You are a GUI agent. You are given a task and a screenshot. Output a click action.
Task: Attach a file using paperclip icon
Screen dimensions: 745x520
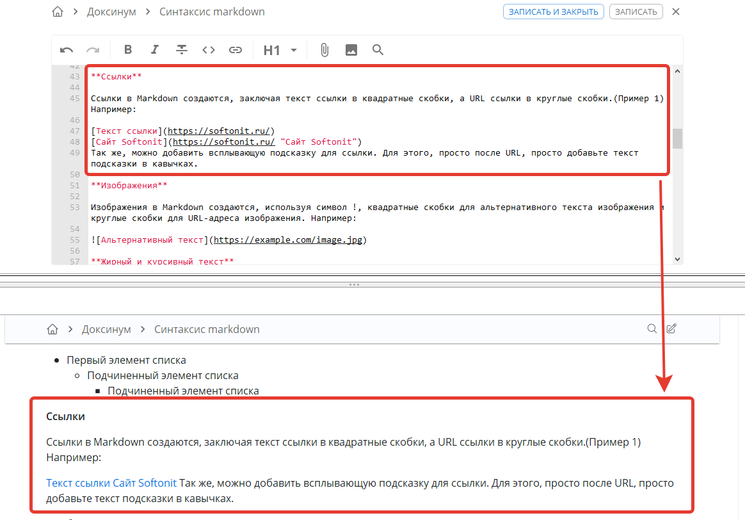324,50
